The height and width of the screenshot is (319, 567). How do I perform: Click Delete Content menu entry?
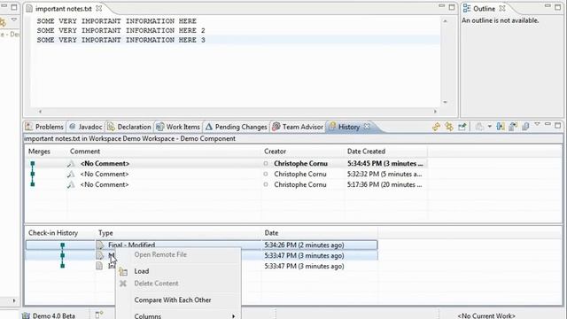pyautogui.click(x=156, y=284)
